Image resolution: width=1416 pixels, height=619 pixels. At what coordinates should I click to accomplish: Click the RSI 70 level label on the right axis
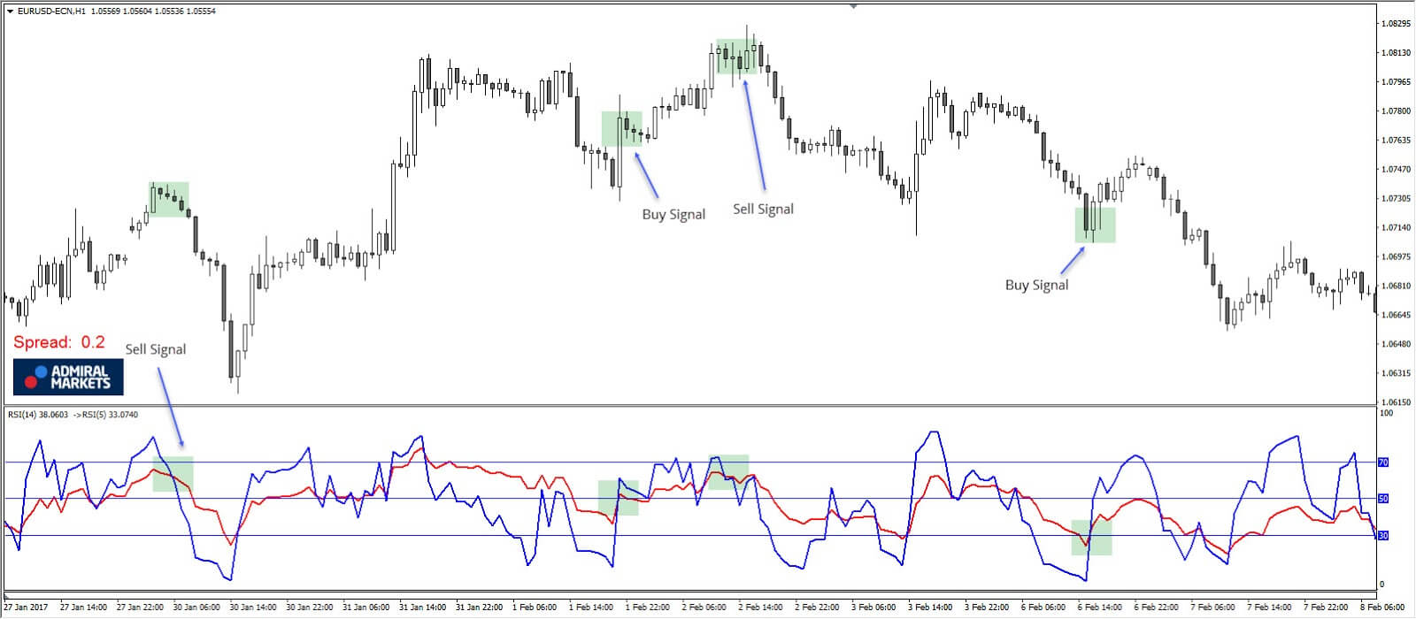tap(1383, 462)
